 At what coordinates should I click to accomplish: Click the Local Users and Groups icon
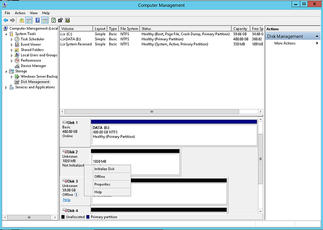[x=17, y=55]
